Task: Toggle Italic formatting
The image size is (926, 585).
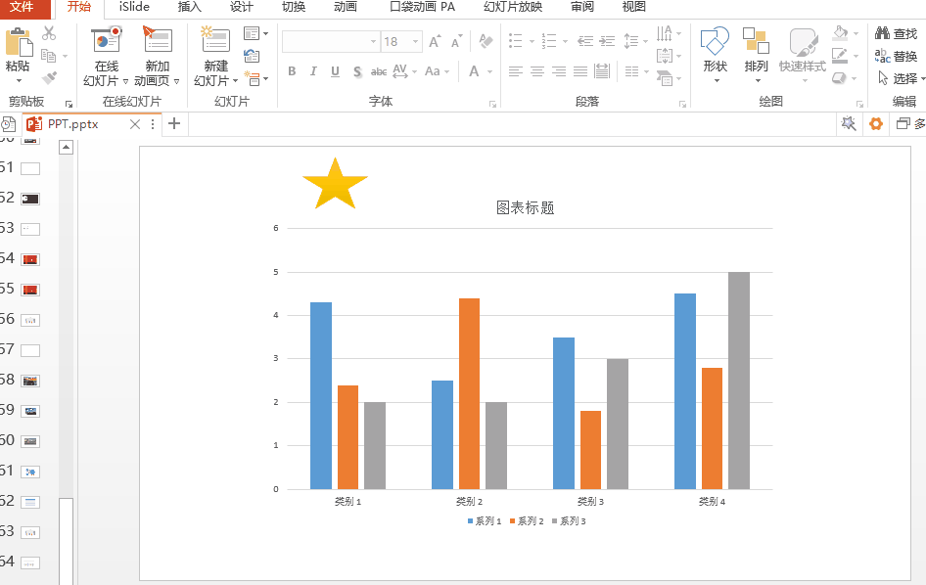Action: coord(313,71)
